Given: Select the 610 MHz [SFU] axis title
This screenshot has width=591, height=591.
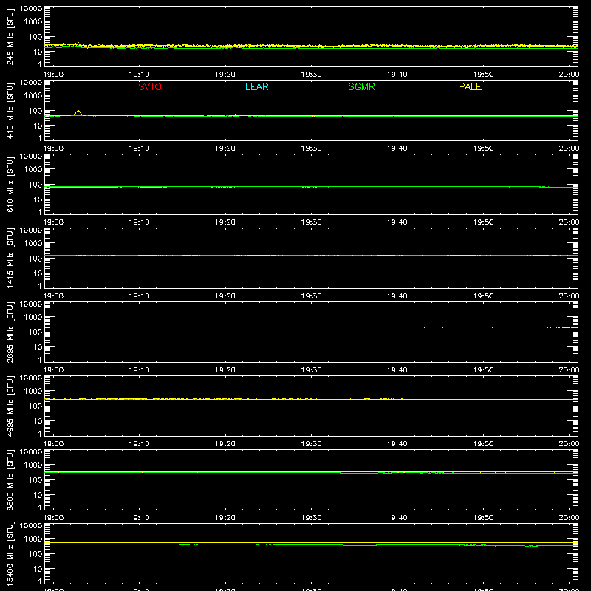Looking at the screenshot, I should tap(10, 184).
